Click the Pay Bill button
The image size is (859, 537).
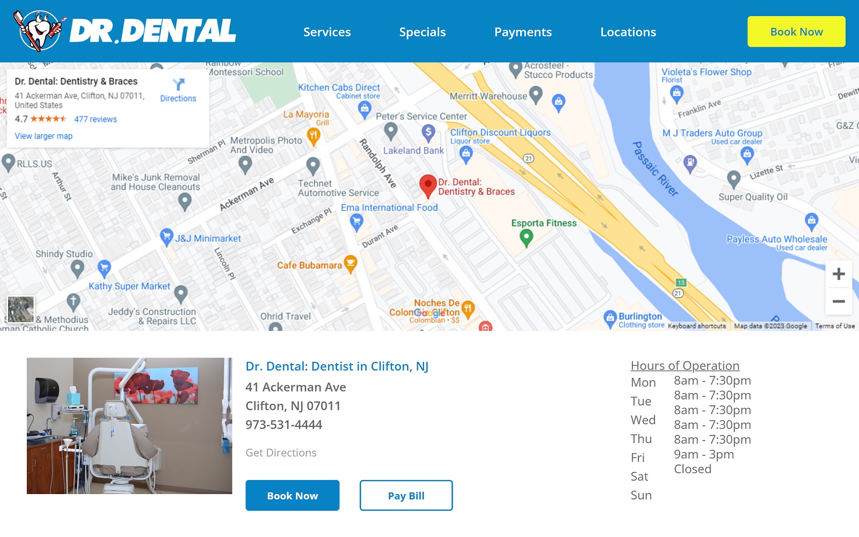click(x=406, y=496)
